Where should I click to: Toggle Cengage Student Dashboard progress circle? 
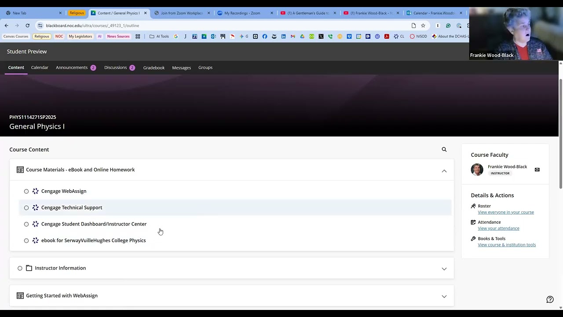(x=26, y=225)
